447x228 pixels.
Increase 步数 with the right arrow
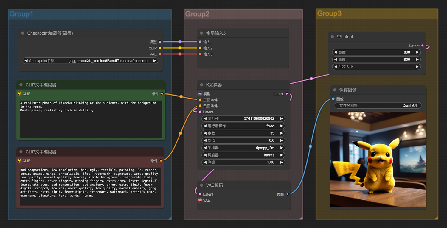coord(281,133)
